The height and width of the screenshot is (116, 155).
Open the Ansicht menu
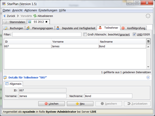17,10
